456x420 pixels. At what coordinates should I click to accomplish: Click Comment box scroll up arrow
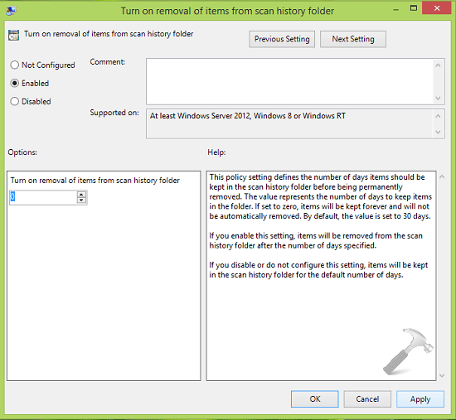[x=439, y=65]
